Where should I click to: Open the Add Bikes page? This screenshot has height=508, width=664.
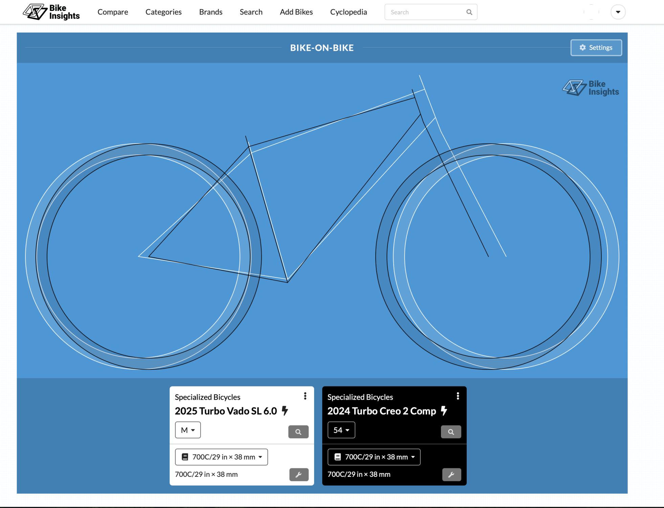tap(296, 12)
